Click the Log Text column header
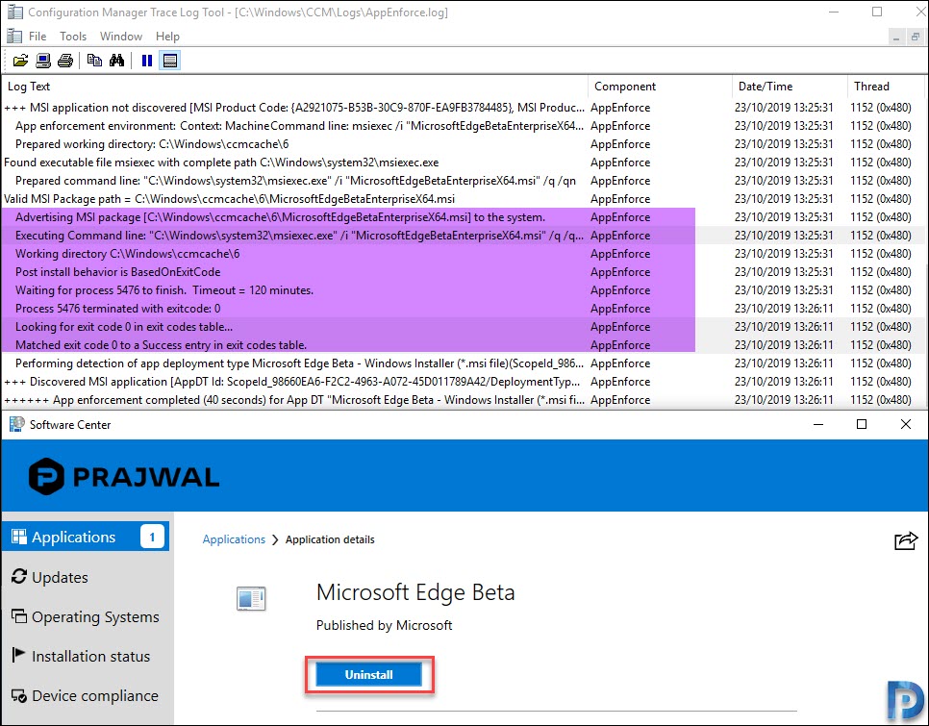The width and height of the screenshot is (929, 726). pyautogui.click(x=295, y=87)
